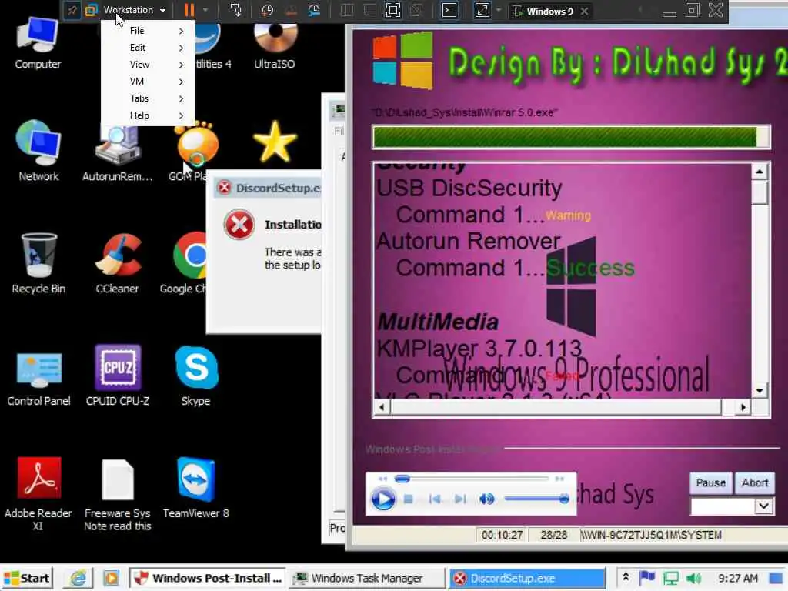Click the Pause button in installer

pyautogui.click(x=710, y=483)
